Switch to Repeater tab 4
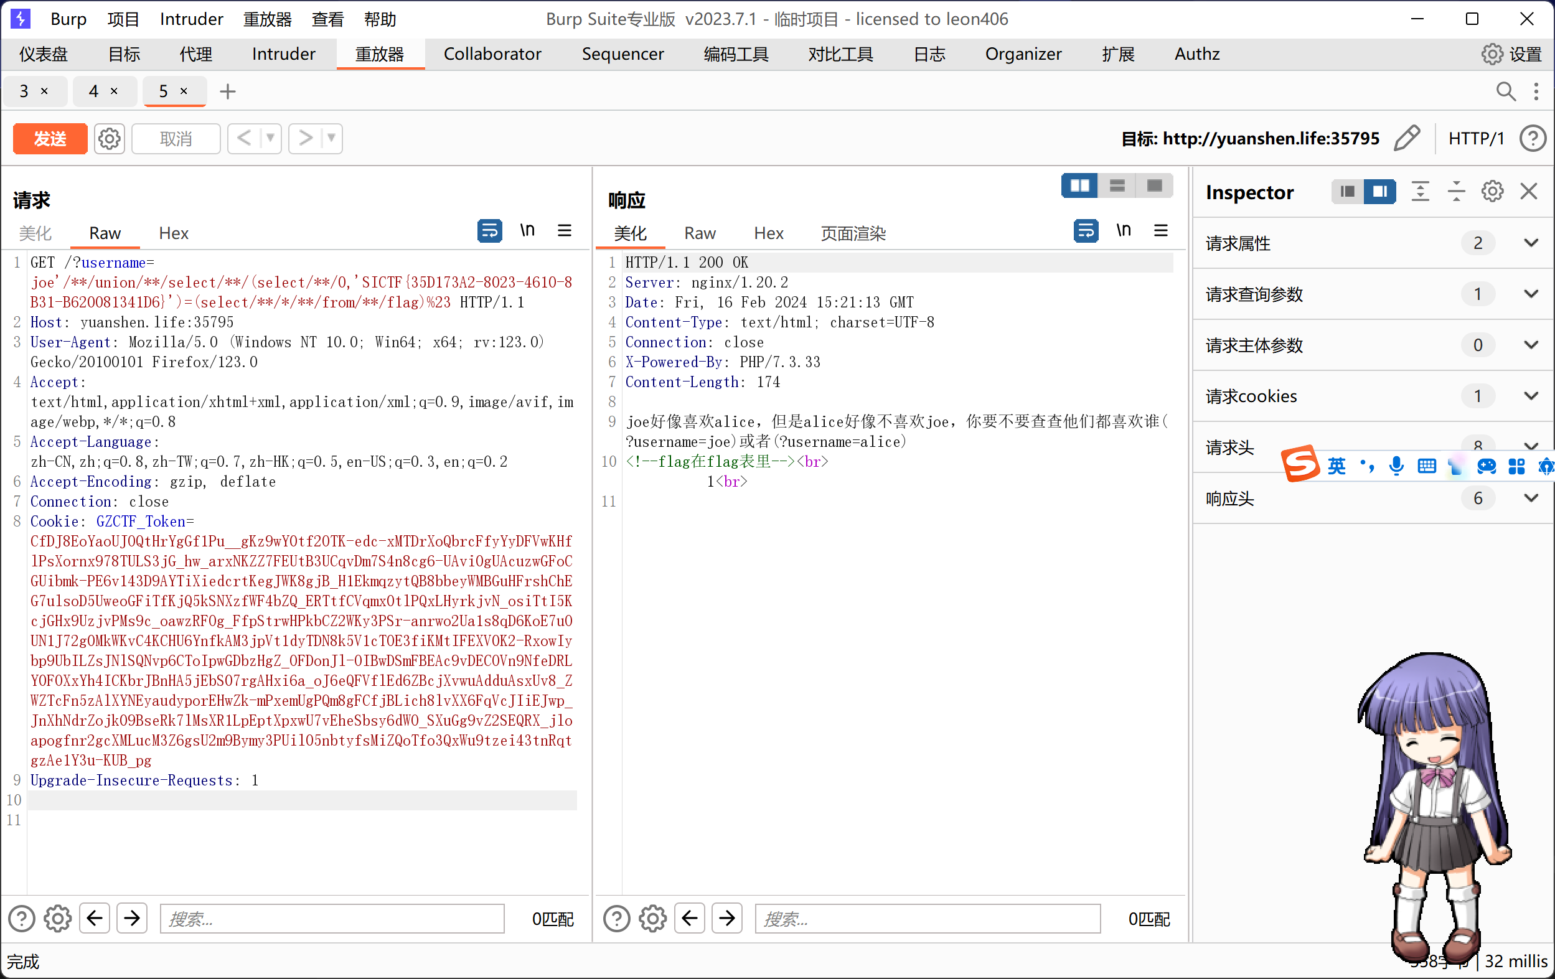 coord(94,91)
